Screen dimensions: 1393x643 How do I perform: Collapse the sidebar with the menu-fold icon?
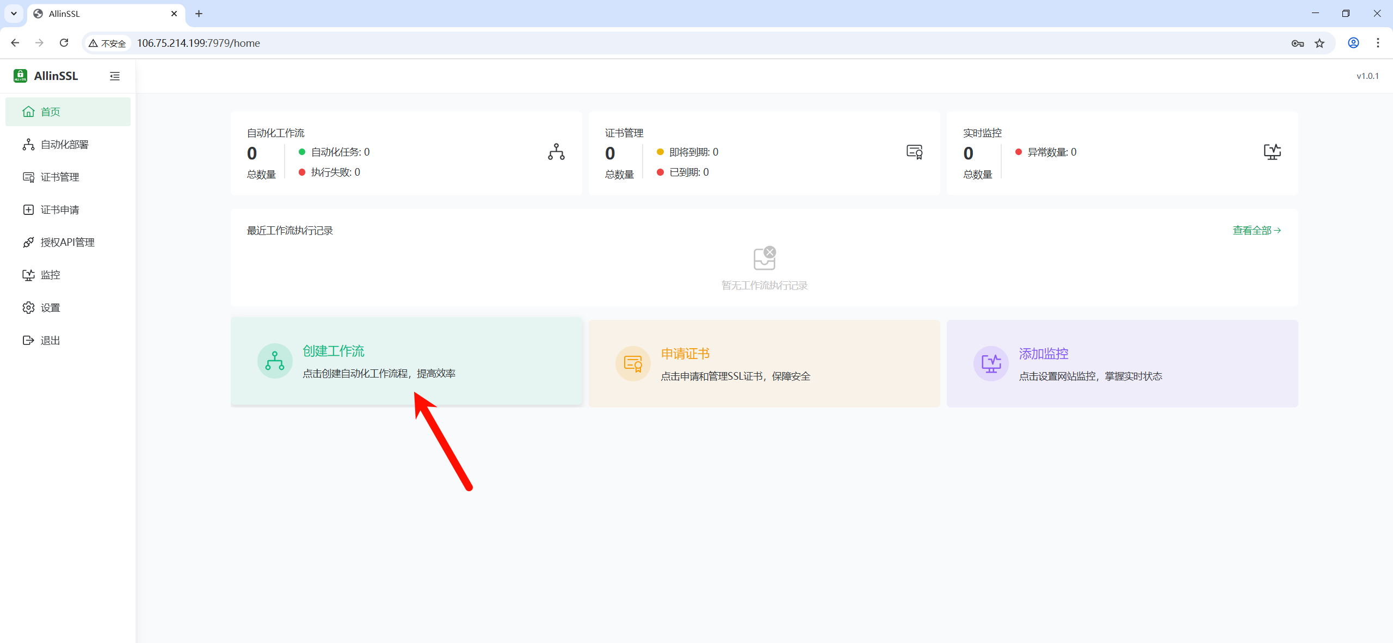115,76
